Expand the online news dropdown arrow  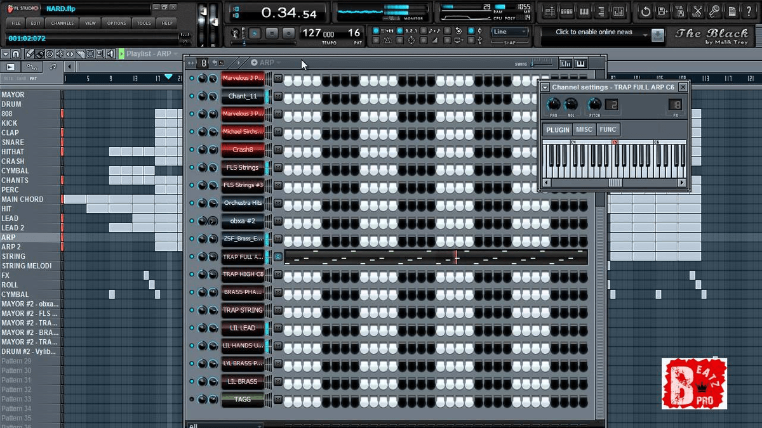point(645,36)
